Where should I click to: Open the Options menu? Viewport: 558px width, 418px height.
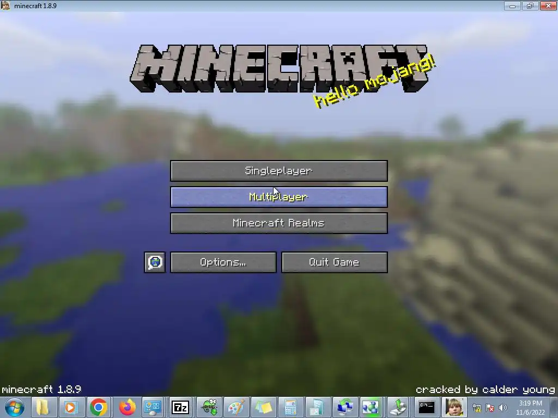223,262
